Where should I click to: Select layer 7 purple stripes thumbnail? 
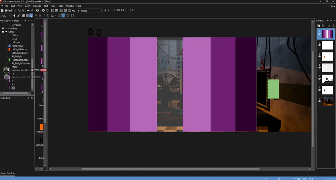[x=327, y=34]
